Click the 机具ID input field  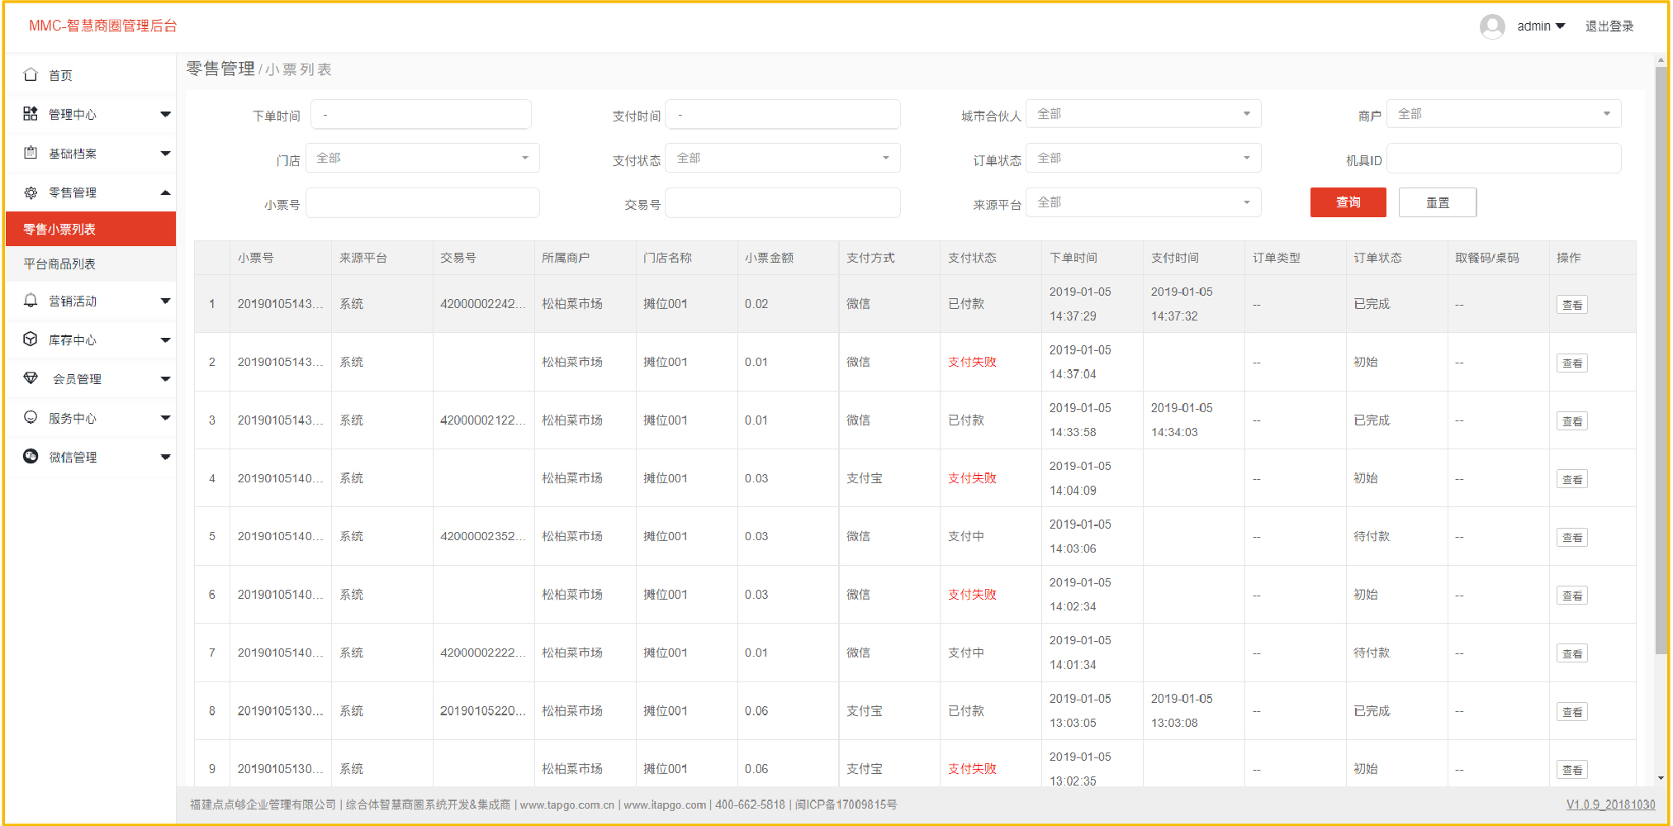(1504, 158)
